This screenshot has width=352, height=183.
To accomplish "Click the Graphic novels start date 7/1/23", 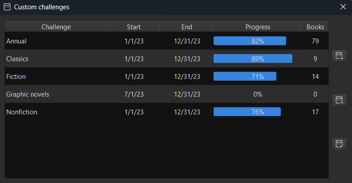I will tap(134, 94).
